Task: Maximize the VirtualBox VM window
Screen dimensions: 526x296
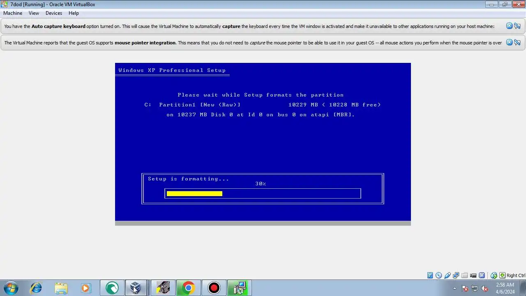Action: click(x=505, y=4)
